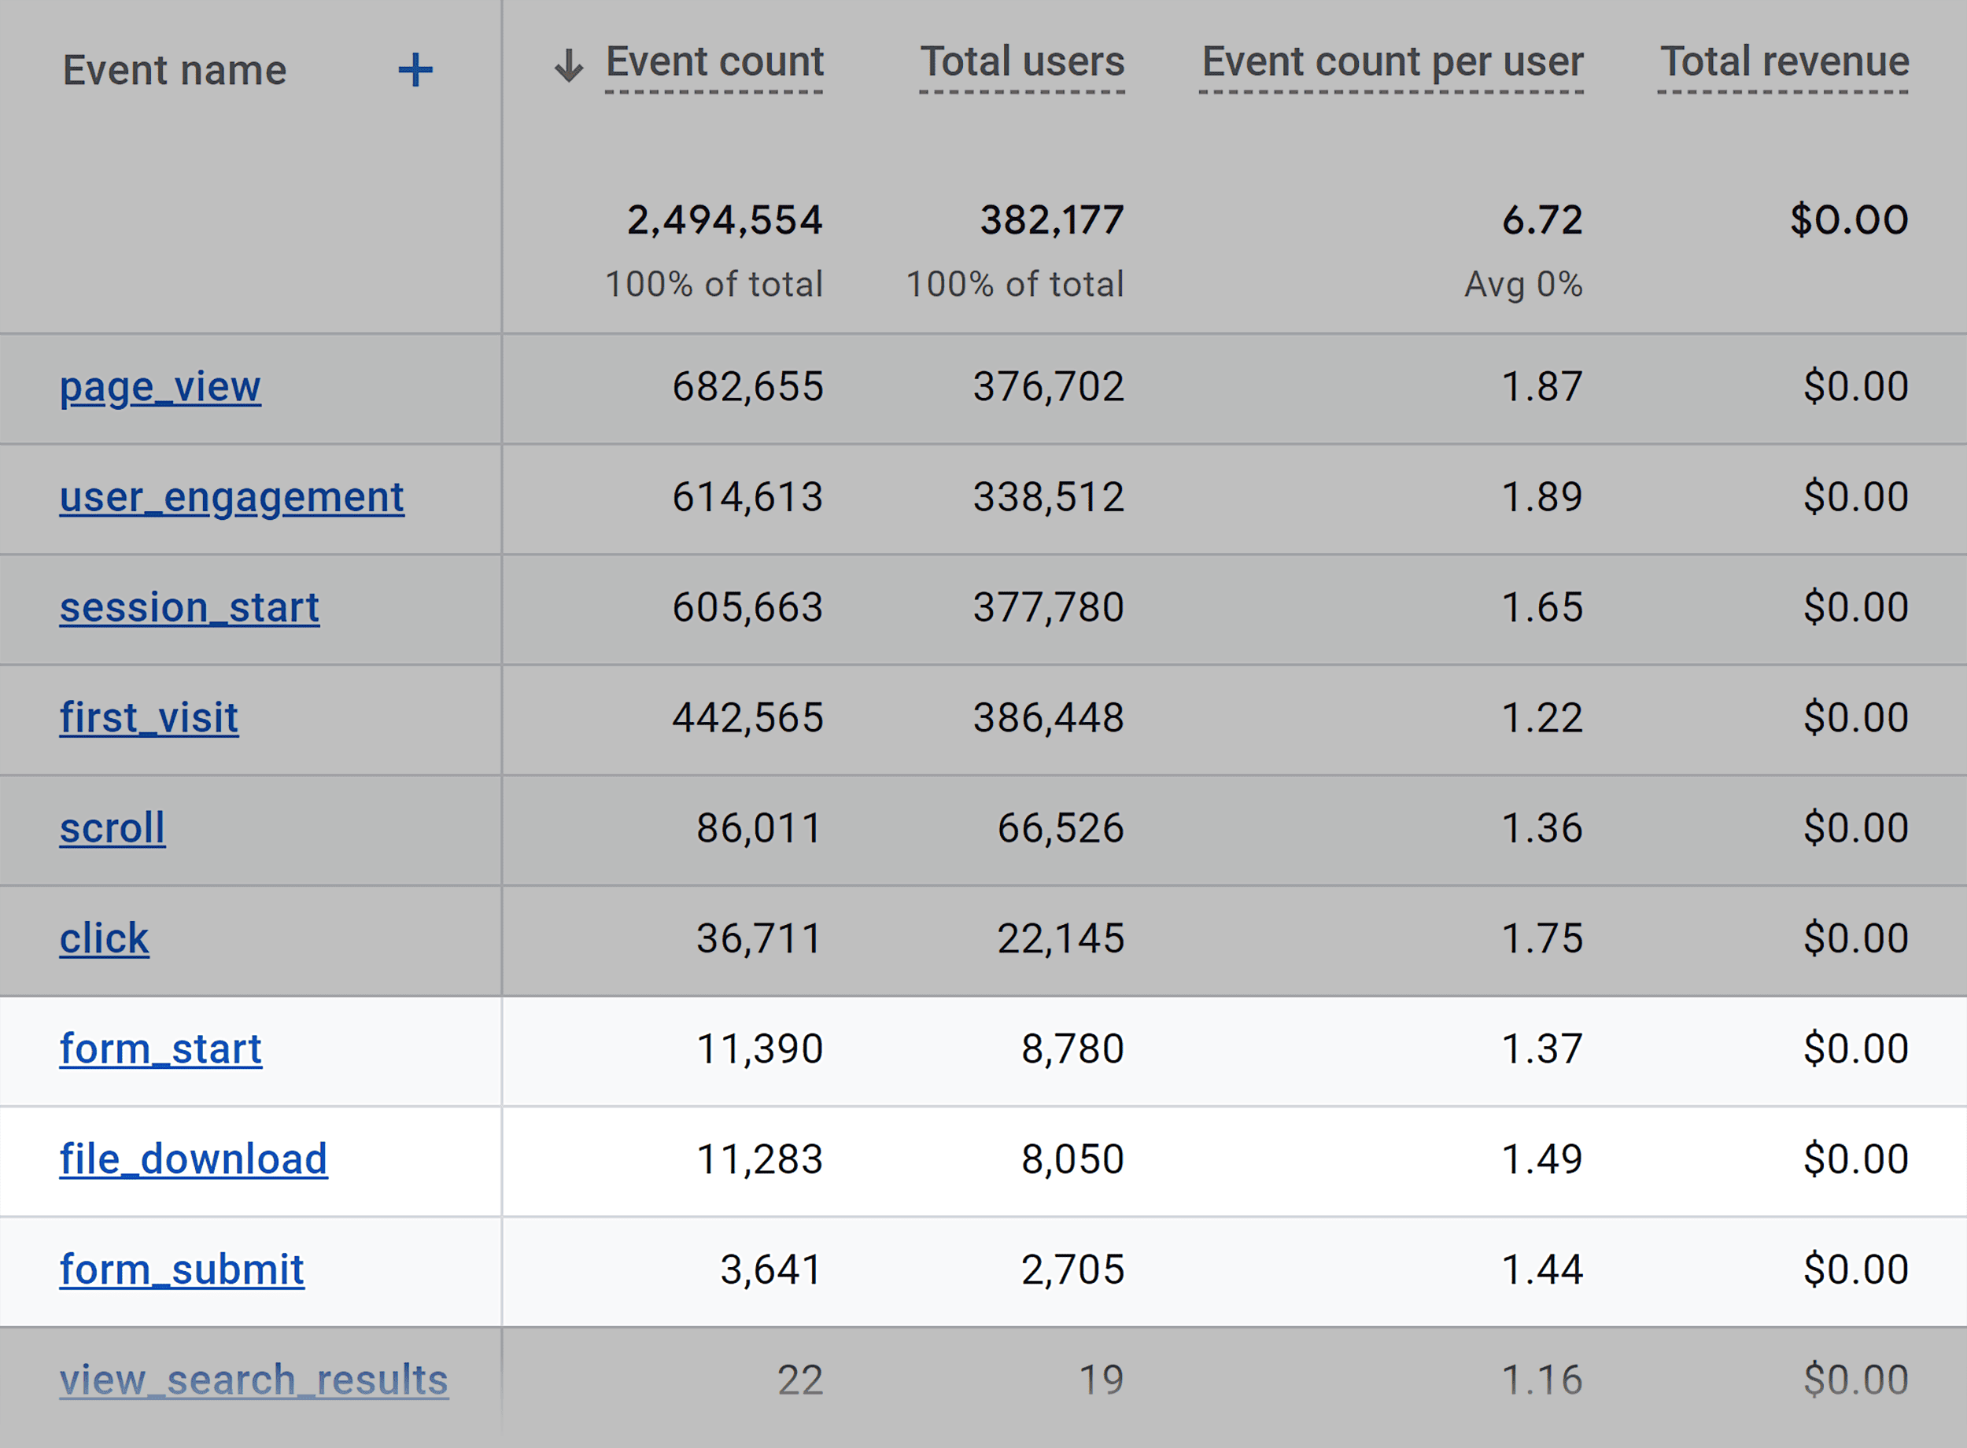
Task: Select user_engagement total users 338,512
Action: click(x=1048, y=498)
